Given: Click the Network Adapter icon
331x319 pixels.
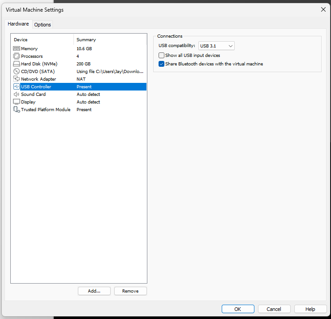Looking at the screenshot, I should point(17,79).
